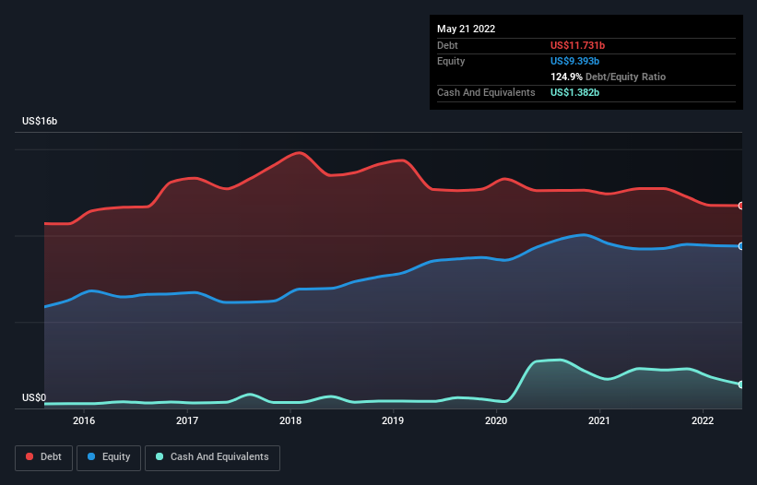Toggle the Equity series legend button
757x485 pixels.
(x=109, y=457)
